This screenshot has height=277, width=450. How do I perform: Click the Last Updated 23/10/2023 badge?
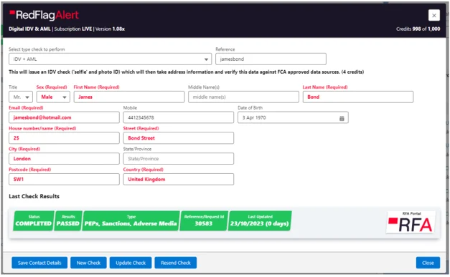click(260, 220)
